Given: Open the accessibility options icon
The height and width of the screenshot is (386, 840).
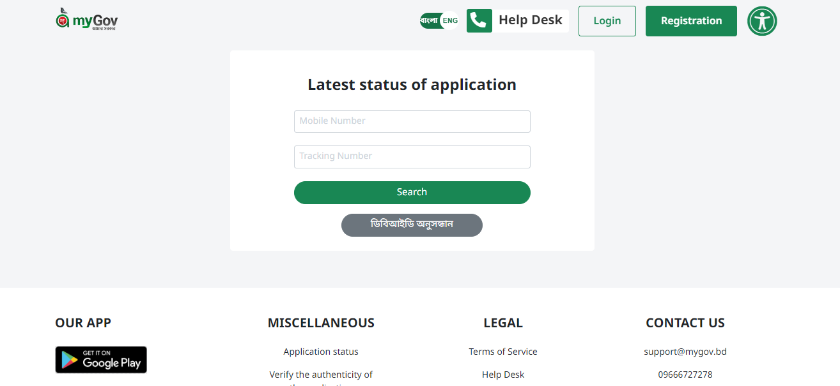Looking at the screenshot, I should (x=761, y=20).
